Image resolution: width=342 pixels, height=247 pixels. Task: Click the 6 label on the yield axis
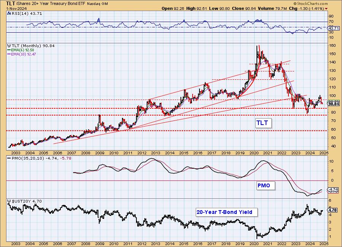coord(330,201)
